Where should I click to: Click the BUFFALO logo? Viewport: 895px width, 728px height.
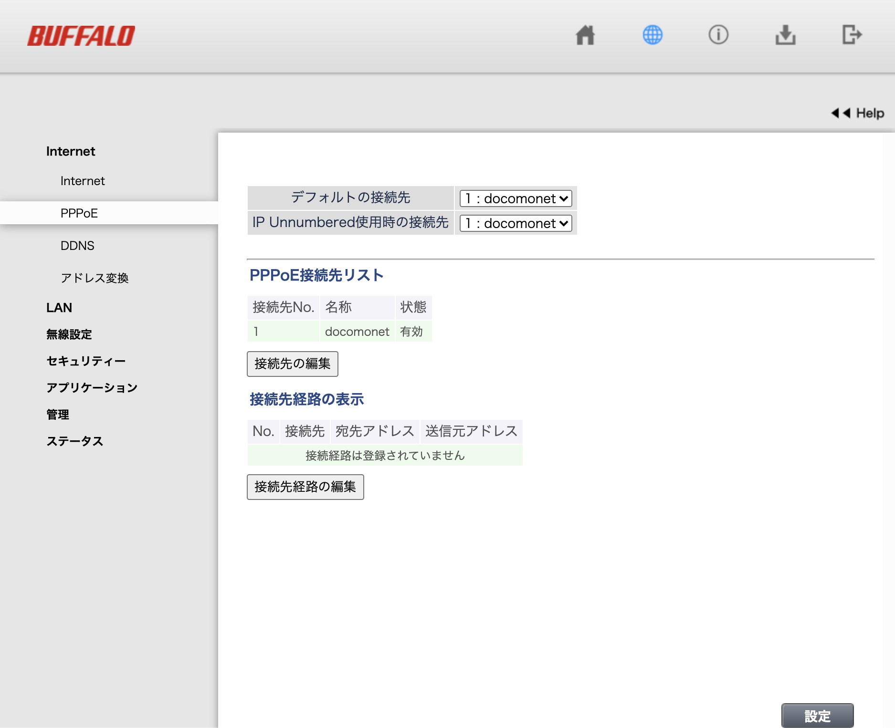pos(81,34)
